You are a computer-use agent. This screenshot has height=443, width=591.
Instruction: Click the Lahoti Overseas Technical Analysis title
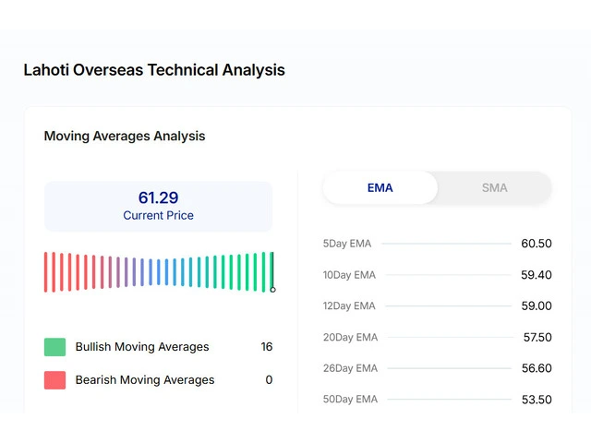click(154, 70)
